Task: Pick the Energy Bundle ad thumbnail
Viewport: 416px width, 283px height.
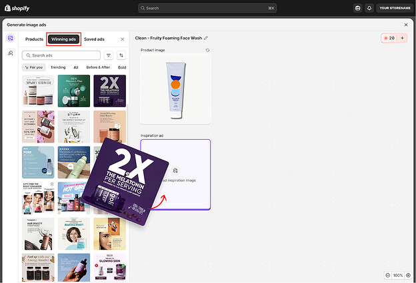Action: click(x=38, y=268)
